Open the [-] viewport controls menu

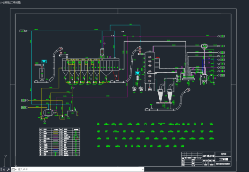1,2
